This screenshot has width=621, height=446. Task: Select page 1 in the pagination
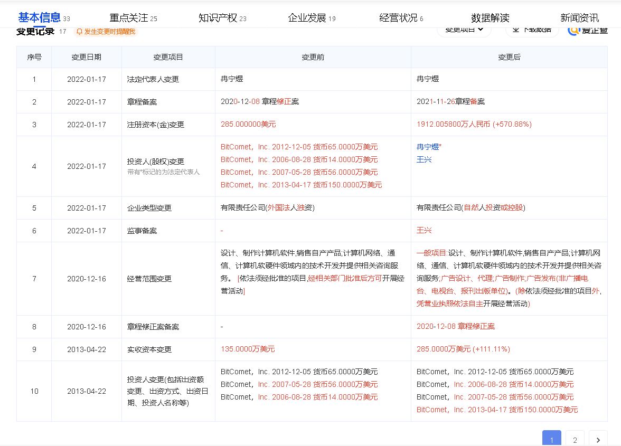[x=552, y=439]
